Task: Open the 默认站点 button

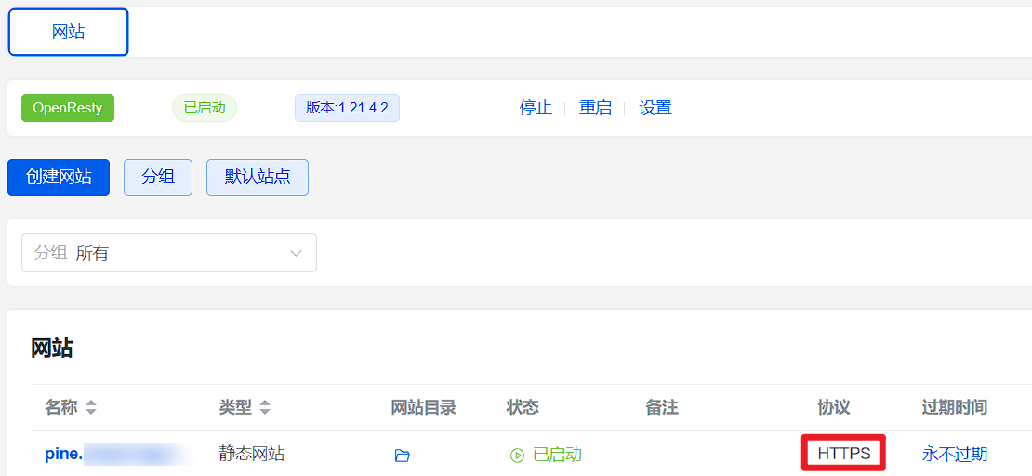Action: click(258, 177)
